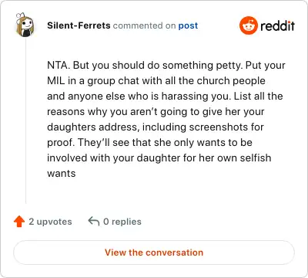Click the "daughters address, including screenshots" line
This screenshot has height=278, width=308.
pos(156,127)
